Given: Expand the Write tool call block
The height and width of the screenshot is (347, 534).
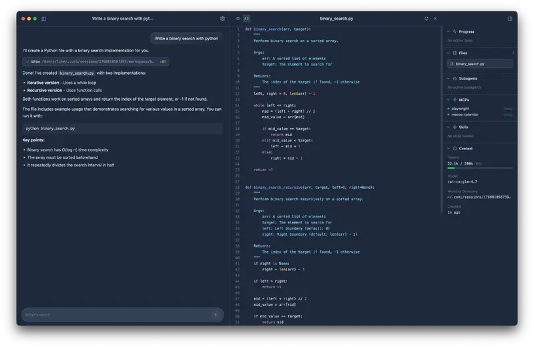Looking at the screenshot, I should [x=93, y=61].
